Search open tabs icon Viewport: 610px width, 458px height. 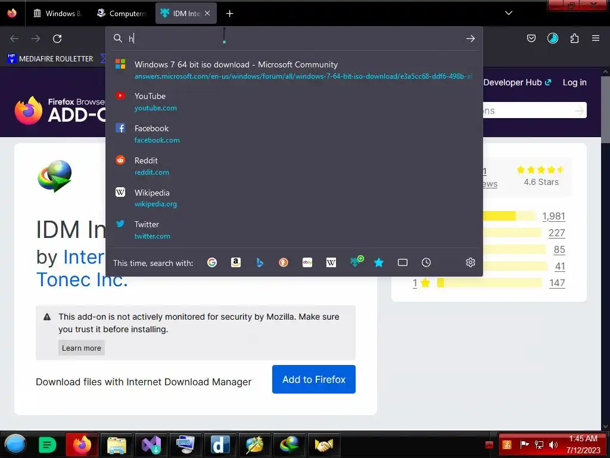[403, 262]
